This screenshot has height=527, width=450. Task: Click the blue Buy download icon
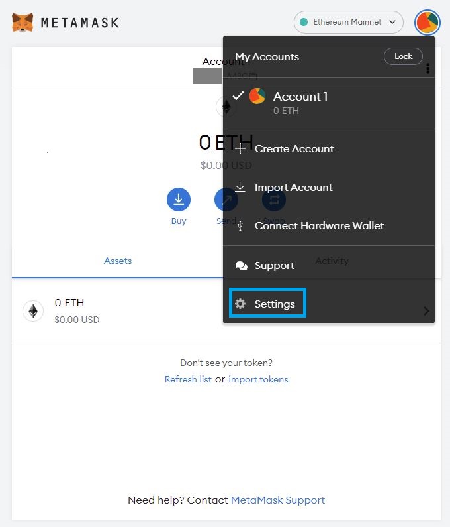[179, 200]
